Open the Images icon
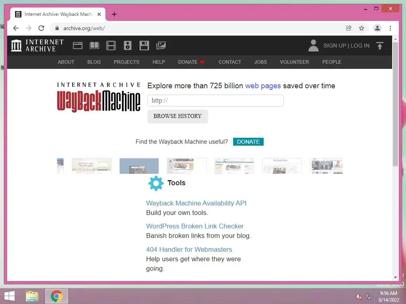 [x=161, y=46]
